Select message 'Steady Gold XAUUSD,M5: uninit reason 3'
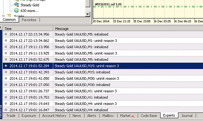The height and width of the screenshot is (121, 203). tap(86, 53)
